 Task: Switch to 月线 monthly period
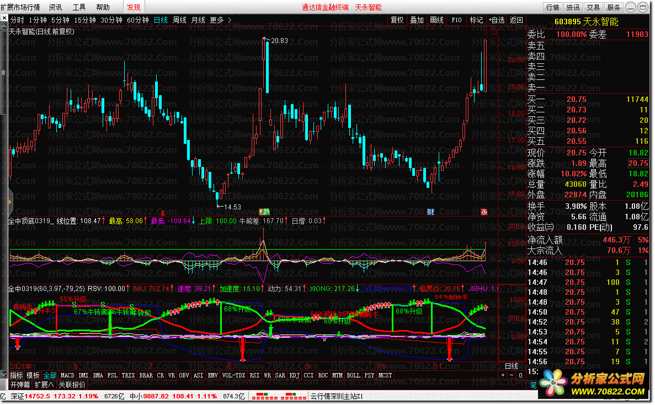[198, 20]
